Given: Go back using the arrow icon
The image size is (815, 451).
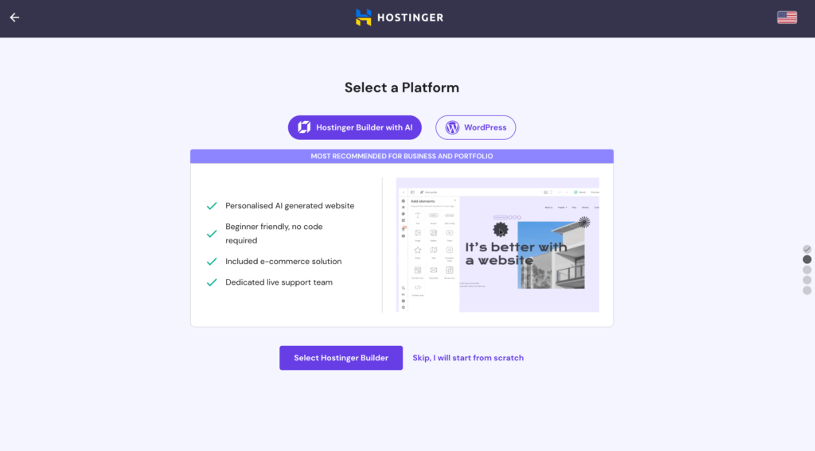Looking at the screenshot, I should 14,17.
